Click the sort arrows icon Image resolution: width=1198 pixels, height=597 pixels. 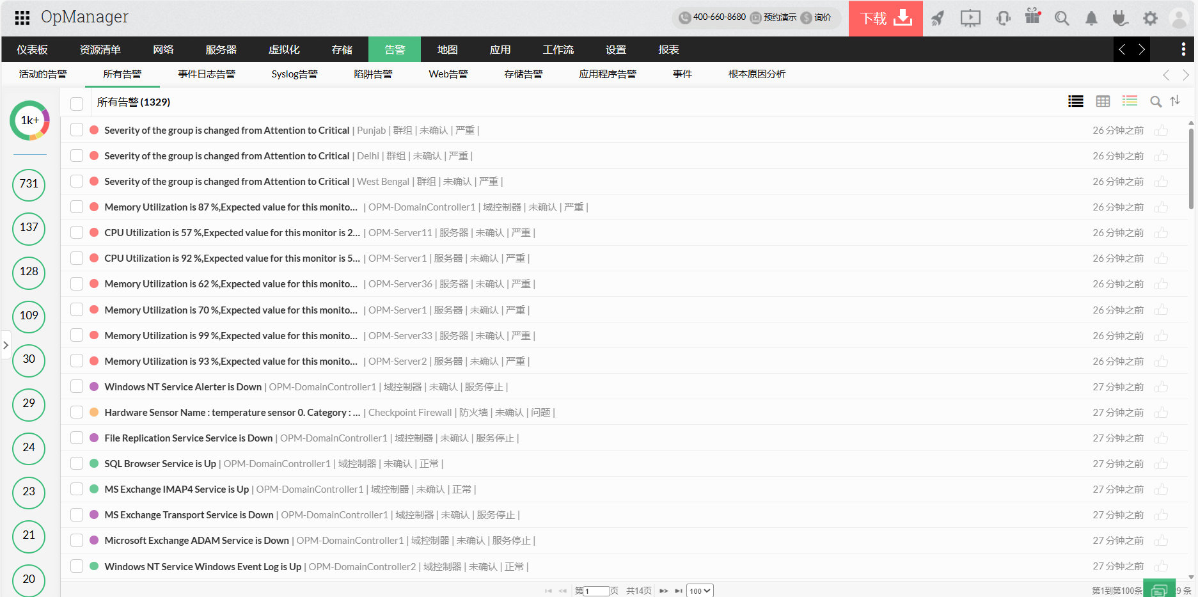tap(1175, 100)
